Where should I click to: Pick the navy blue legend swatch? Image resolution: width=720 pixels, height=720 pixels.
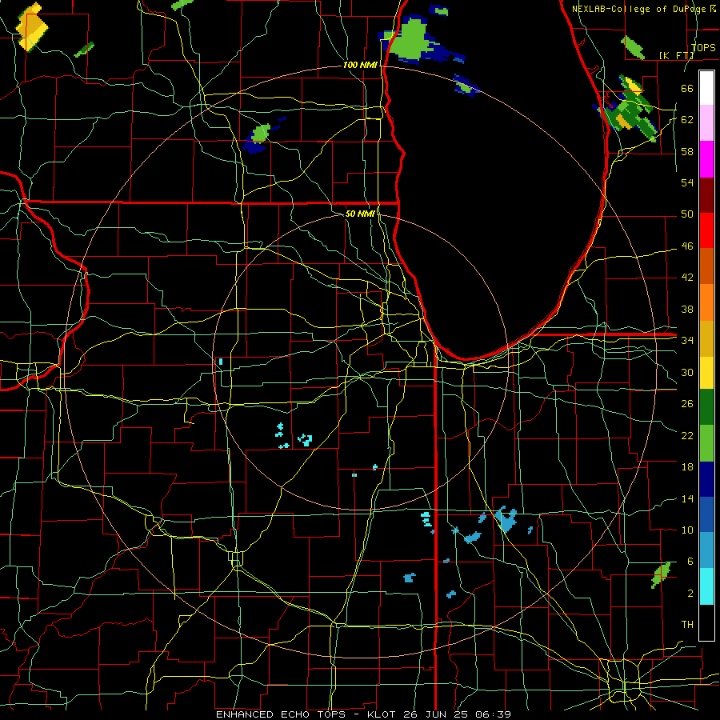[706, 479]
